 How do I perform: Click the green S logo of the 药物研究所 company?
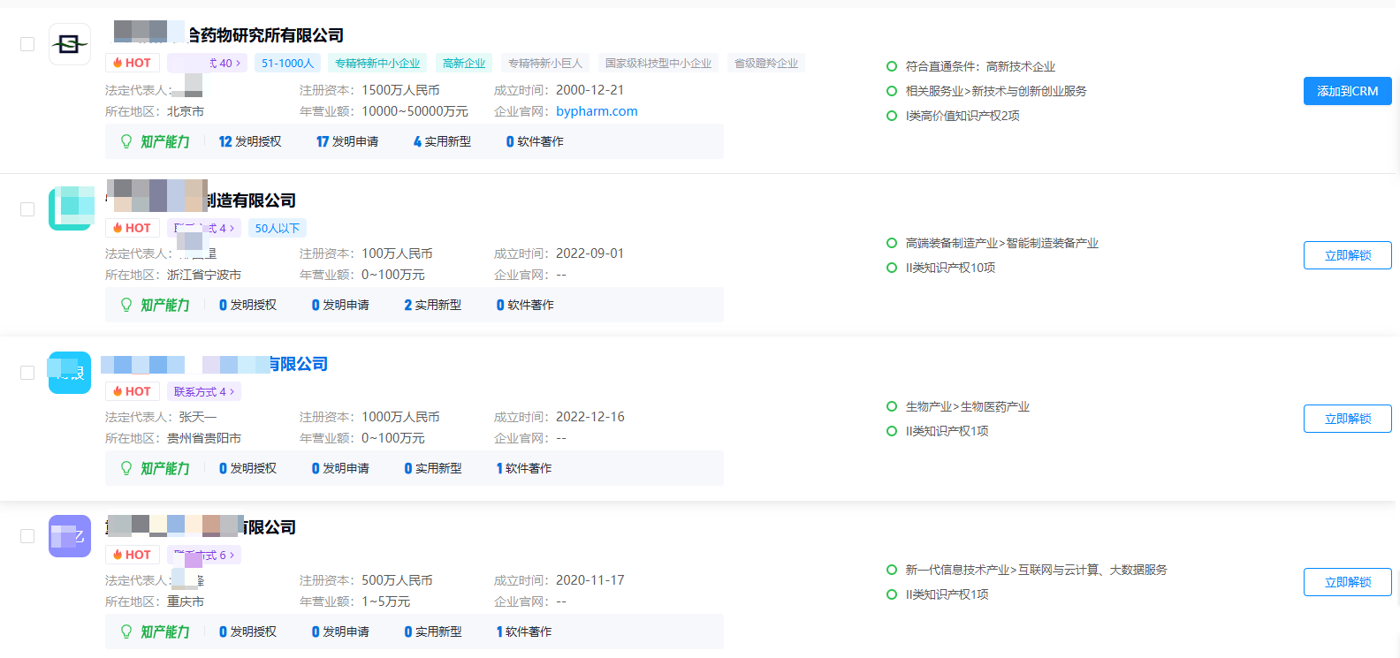(70, 44)
